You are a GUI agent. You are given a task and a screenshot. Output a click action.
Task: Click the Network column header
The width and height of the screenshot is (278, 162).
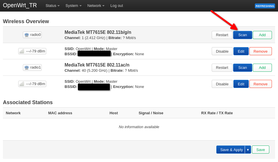coord(13,113)
